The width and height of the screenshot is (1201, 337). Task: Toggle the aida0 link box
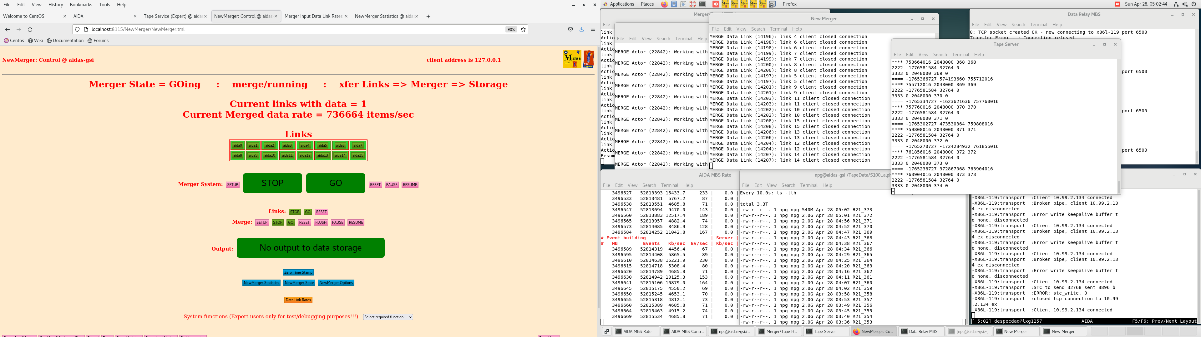238,146
